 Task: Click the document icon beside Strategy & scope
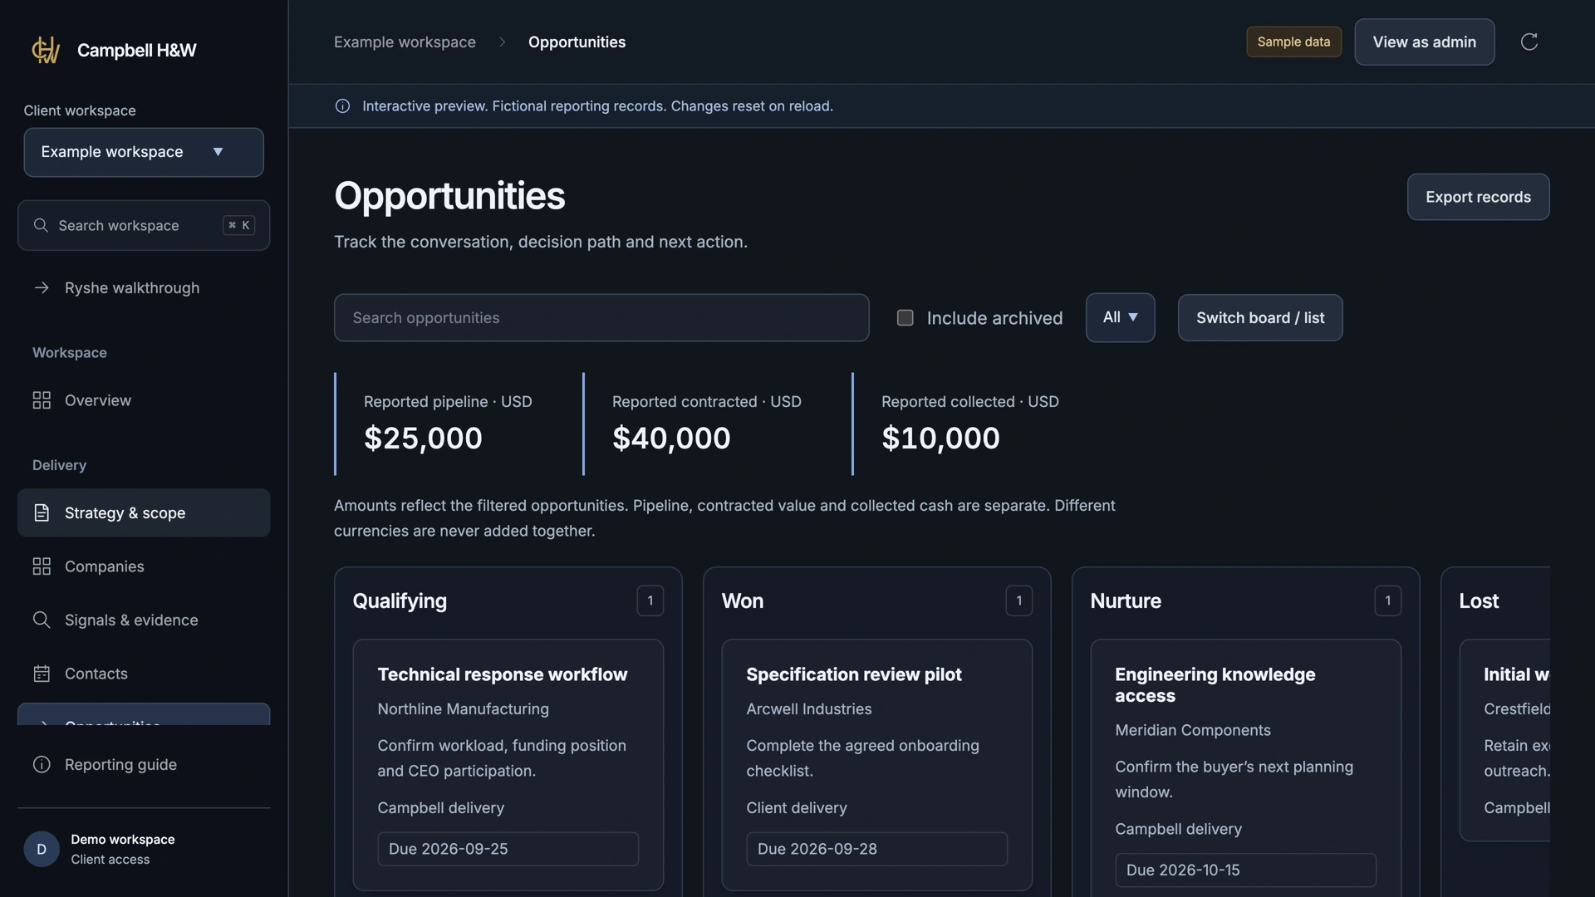pyautogui.click(x=42, y=512)
